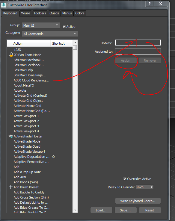Click the Add Brush Preset plus icon
Viewport: 175px width, 221px height.
[11, 187]
